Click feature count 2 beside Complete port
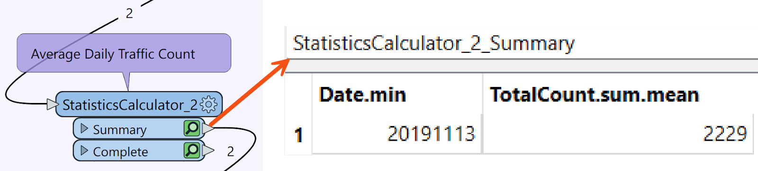Screen dimensions: 758x171 tap(230, 151)
